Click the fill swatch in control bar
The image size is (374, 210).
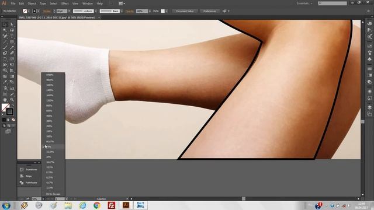point(25,11)
